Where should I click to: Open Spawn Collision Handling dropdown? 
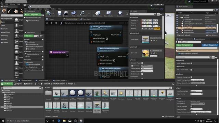click(x=201, y=112)
